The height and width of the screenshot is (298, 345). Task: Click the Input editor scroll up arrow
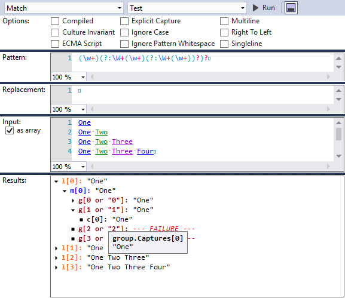(338, 123)
